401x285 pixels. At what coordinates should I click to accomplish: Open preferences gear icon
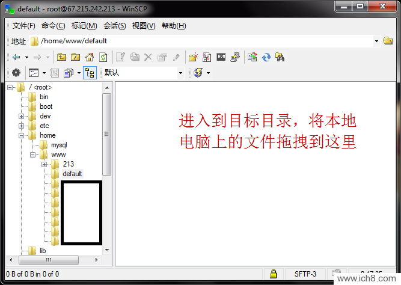tap(16, 73)
